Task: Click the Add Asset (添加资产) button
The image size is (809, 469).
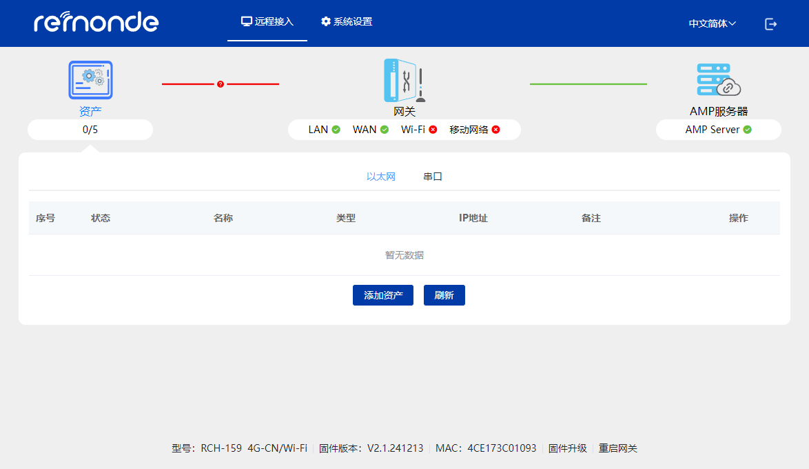Action: tap(382, 295)
